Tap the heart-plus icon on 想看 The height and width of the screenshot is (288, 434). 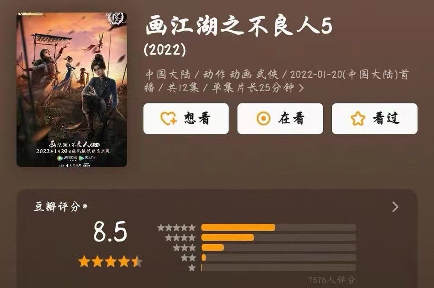click(x=169, y=119)
